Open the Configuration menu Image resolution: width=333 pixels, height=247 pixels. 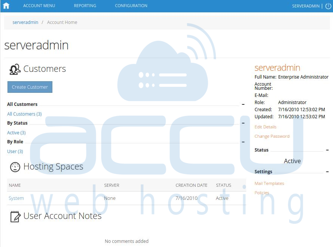pos(131,6)
